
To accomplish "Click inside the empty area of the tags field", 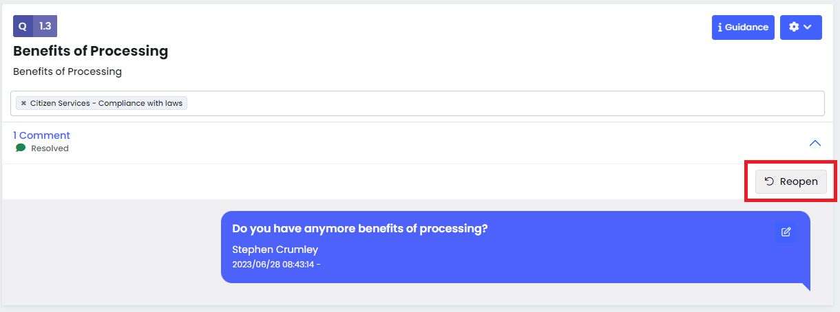I will (x=505, y=103).
